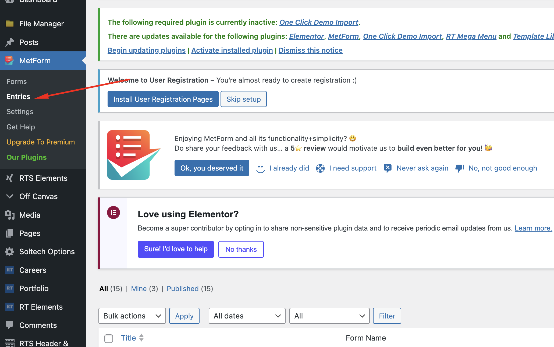Click the MetForm logo in sidebar
Screen dimensions: 554x347
(x=10, y=61)
